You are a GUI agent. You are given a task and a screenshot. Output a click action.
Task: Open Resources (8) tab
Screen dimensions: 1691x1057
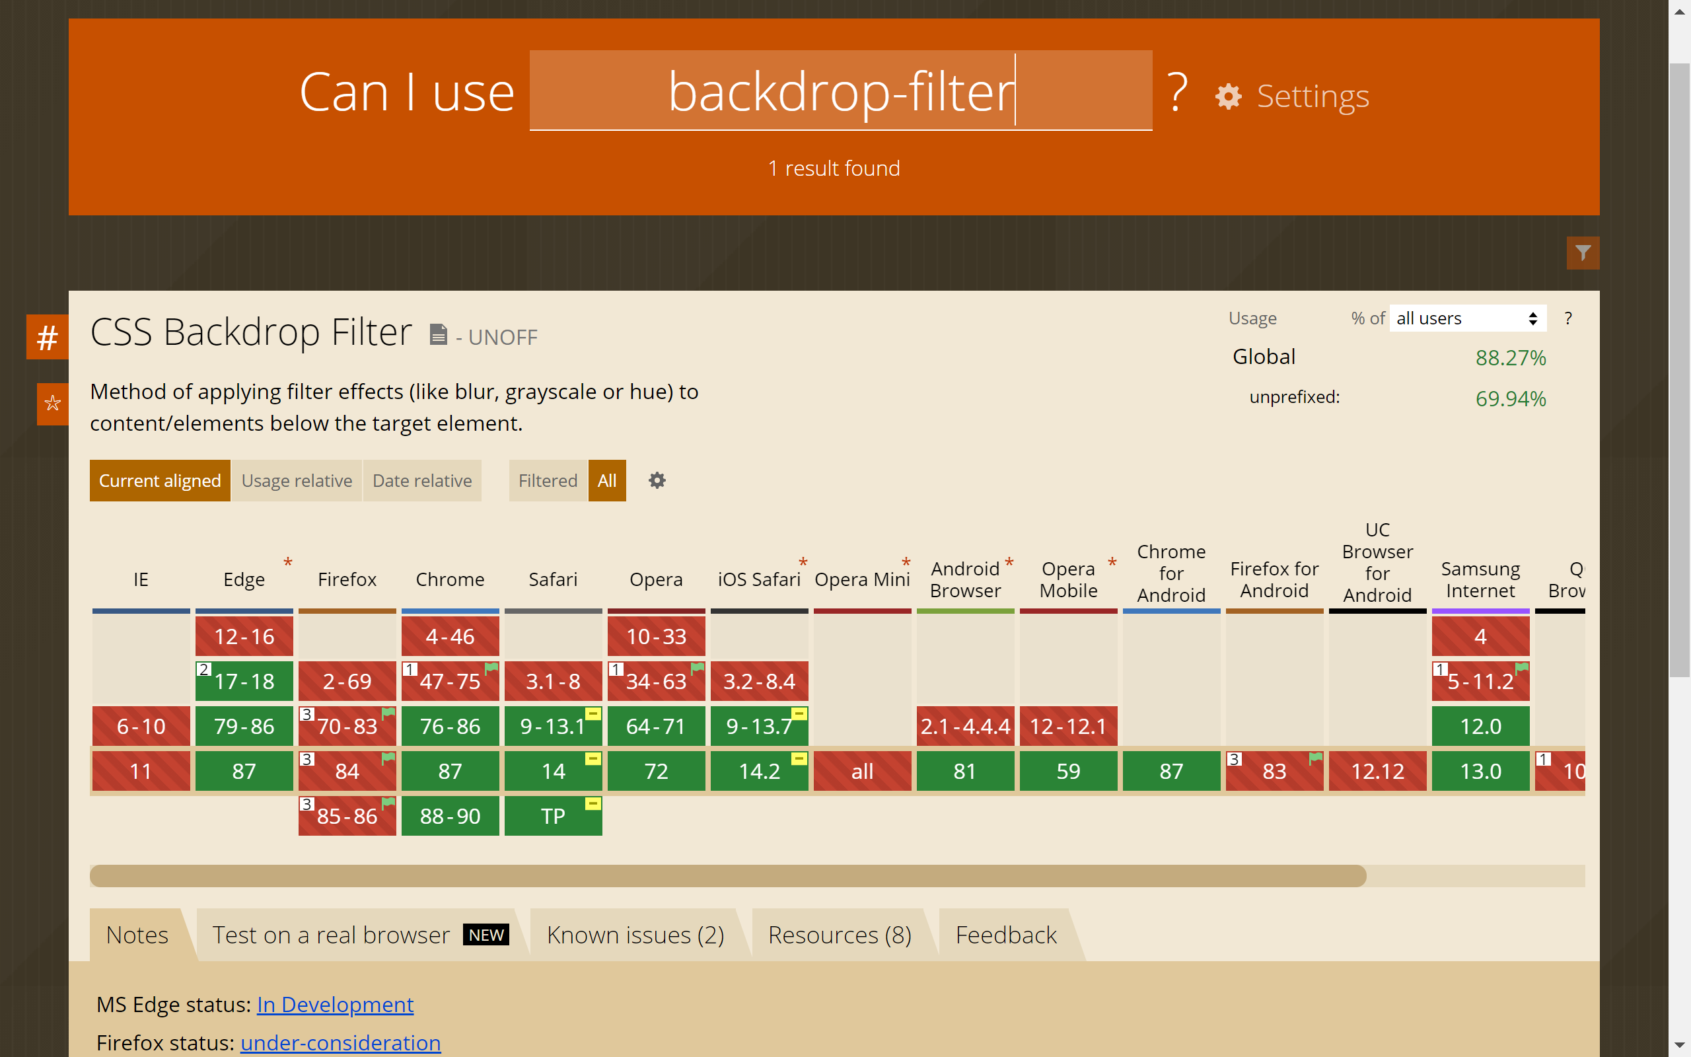coord(840,935)
